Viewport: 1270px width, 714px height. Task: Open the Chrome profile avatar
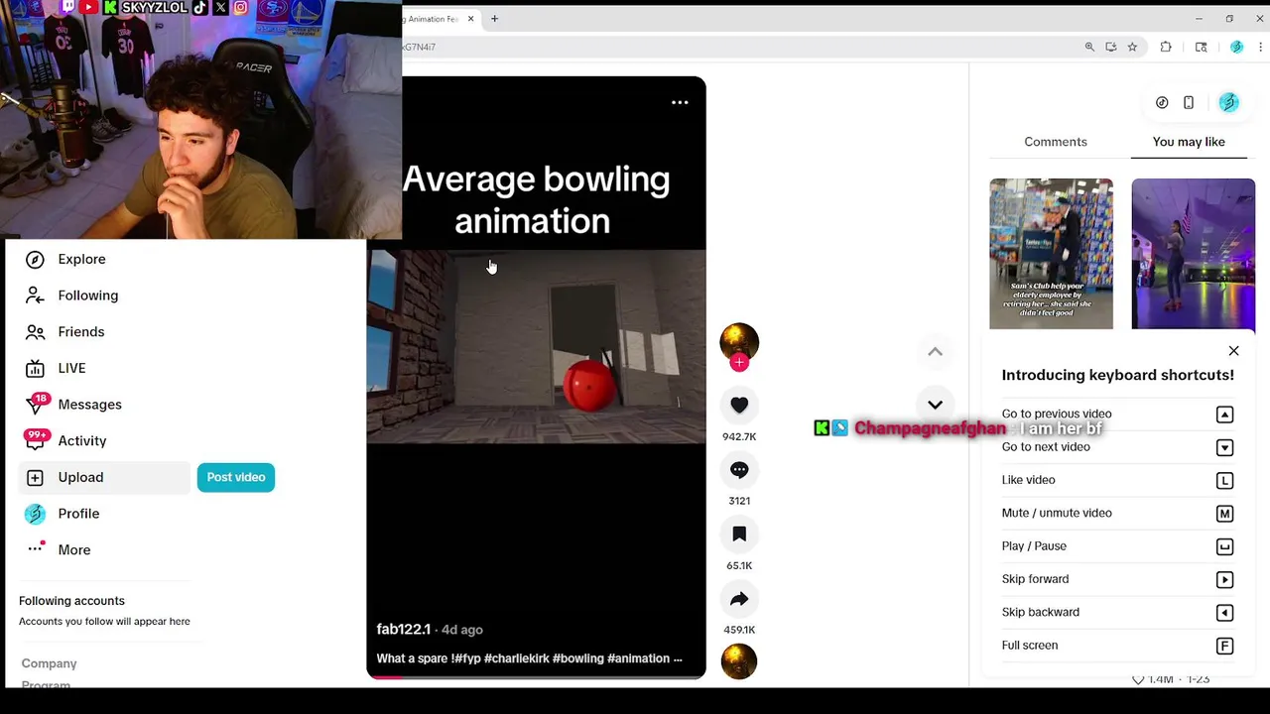(1236, 47)
